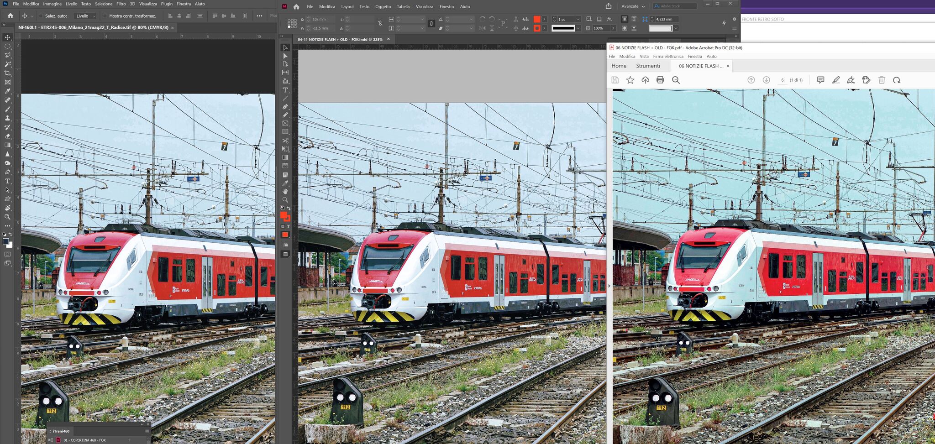
Task: Print the PDF in Acrobat
Action: [x=660, y=80]
